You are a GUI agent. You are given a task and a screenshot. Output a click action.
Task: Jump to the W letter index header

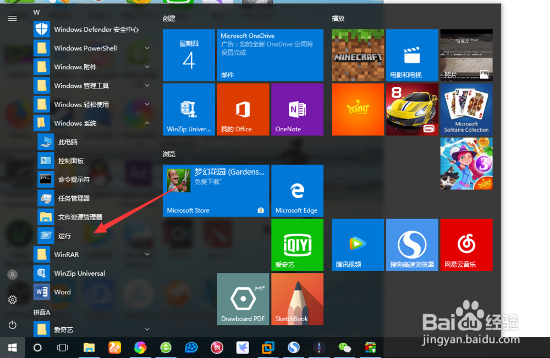(36, 12)
